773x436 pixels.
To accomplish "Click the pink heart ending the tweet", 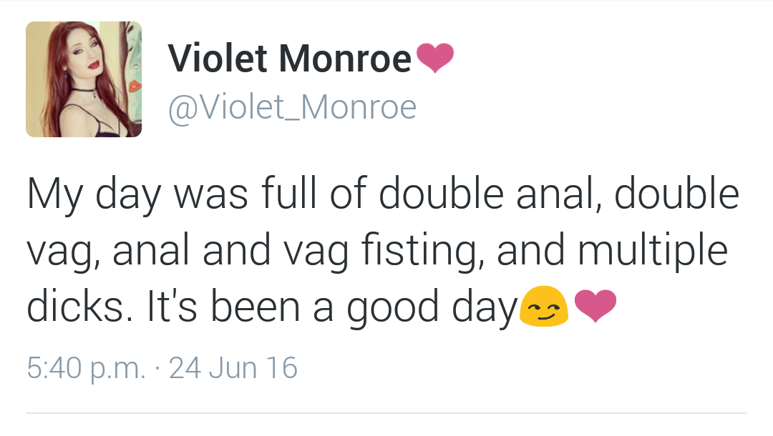I will (x=595, y=306).
